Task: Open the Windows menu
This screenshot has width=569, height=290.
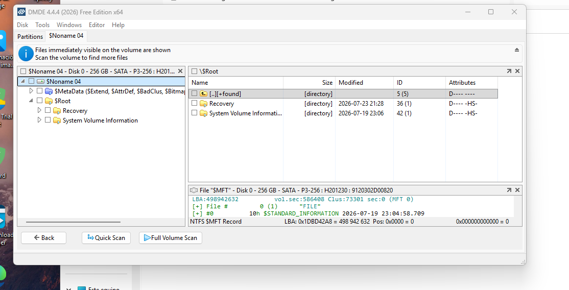Action: pos(69,25)
